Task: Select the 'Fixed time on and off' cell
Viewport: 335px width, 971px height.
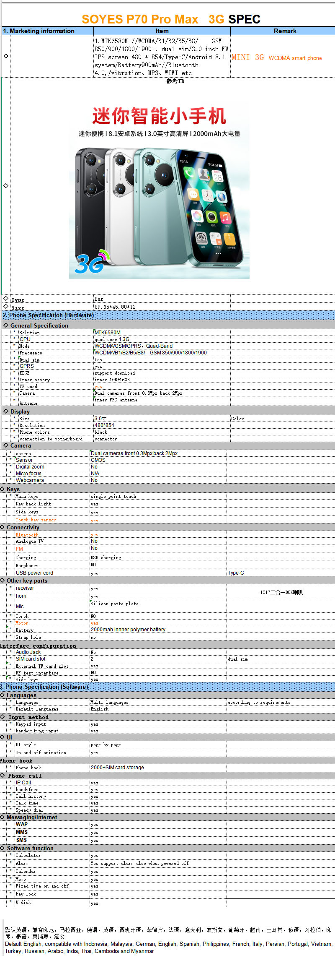Action: (x=52, y=886)
